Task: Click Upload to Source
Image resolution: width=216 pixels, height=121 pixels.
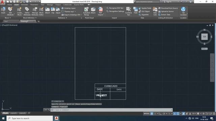Action: coord(166,11)
